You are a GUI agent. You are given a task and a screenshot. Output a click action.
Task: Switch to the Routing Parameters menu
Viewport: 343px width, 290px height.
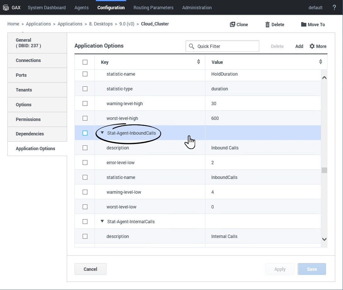[x=153, y=7]
